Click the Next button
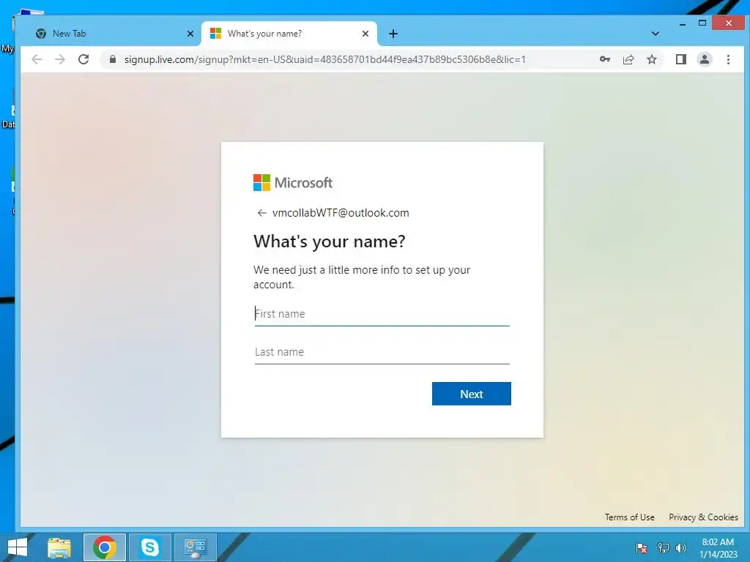Viewport: 750px width, 562px height. coord(471,394)
